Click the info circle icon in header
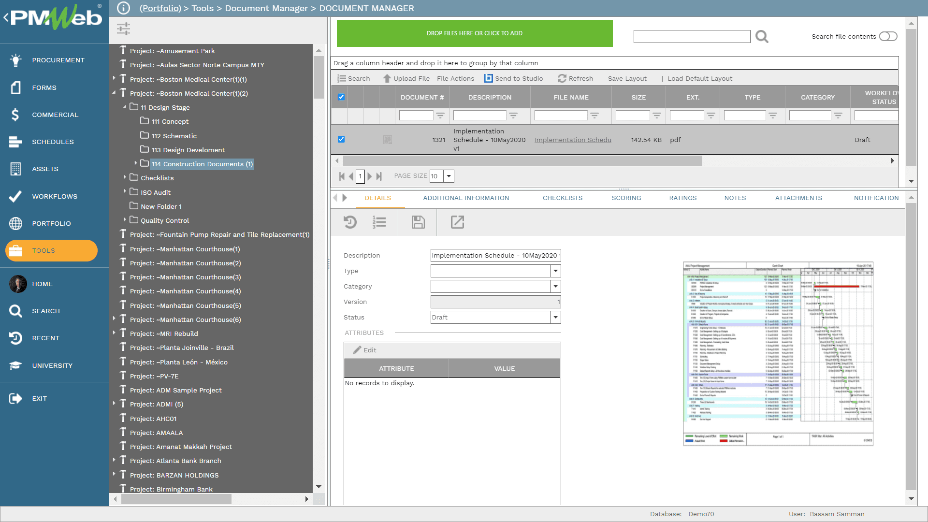The width and height of the screenshot is (928, 522). point(124,8)
